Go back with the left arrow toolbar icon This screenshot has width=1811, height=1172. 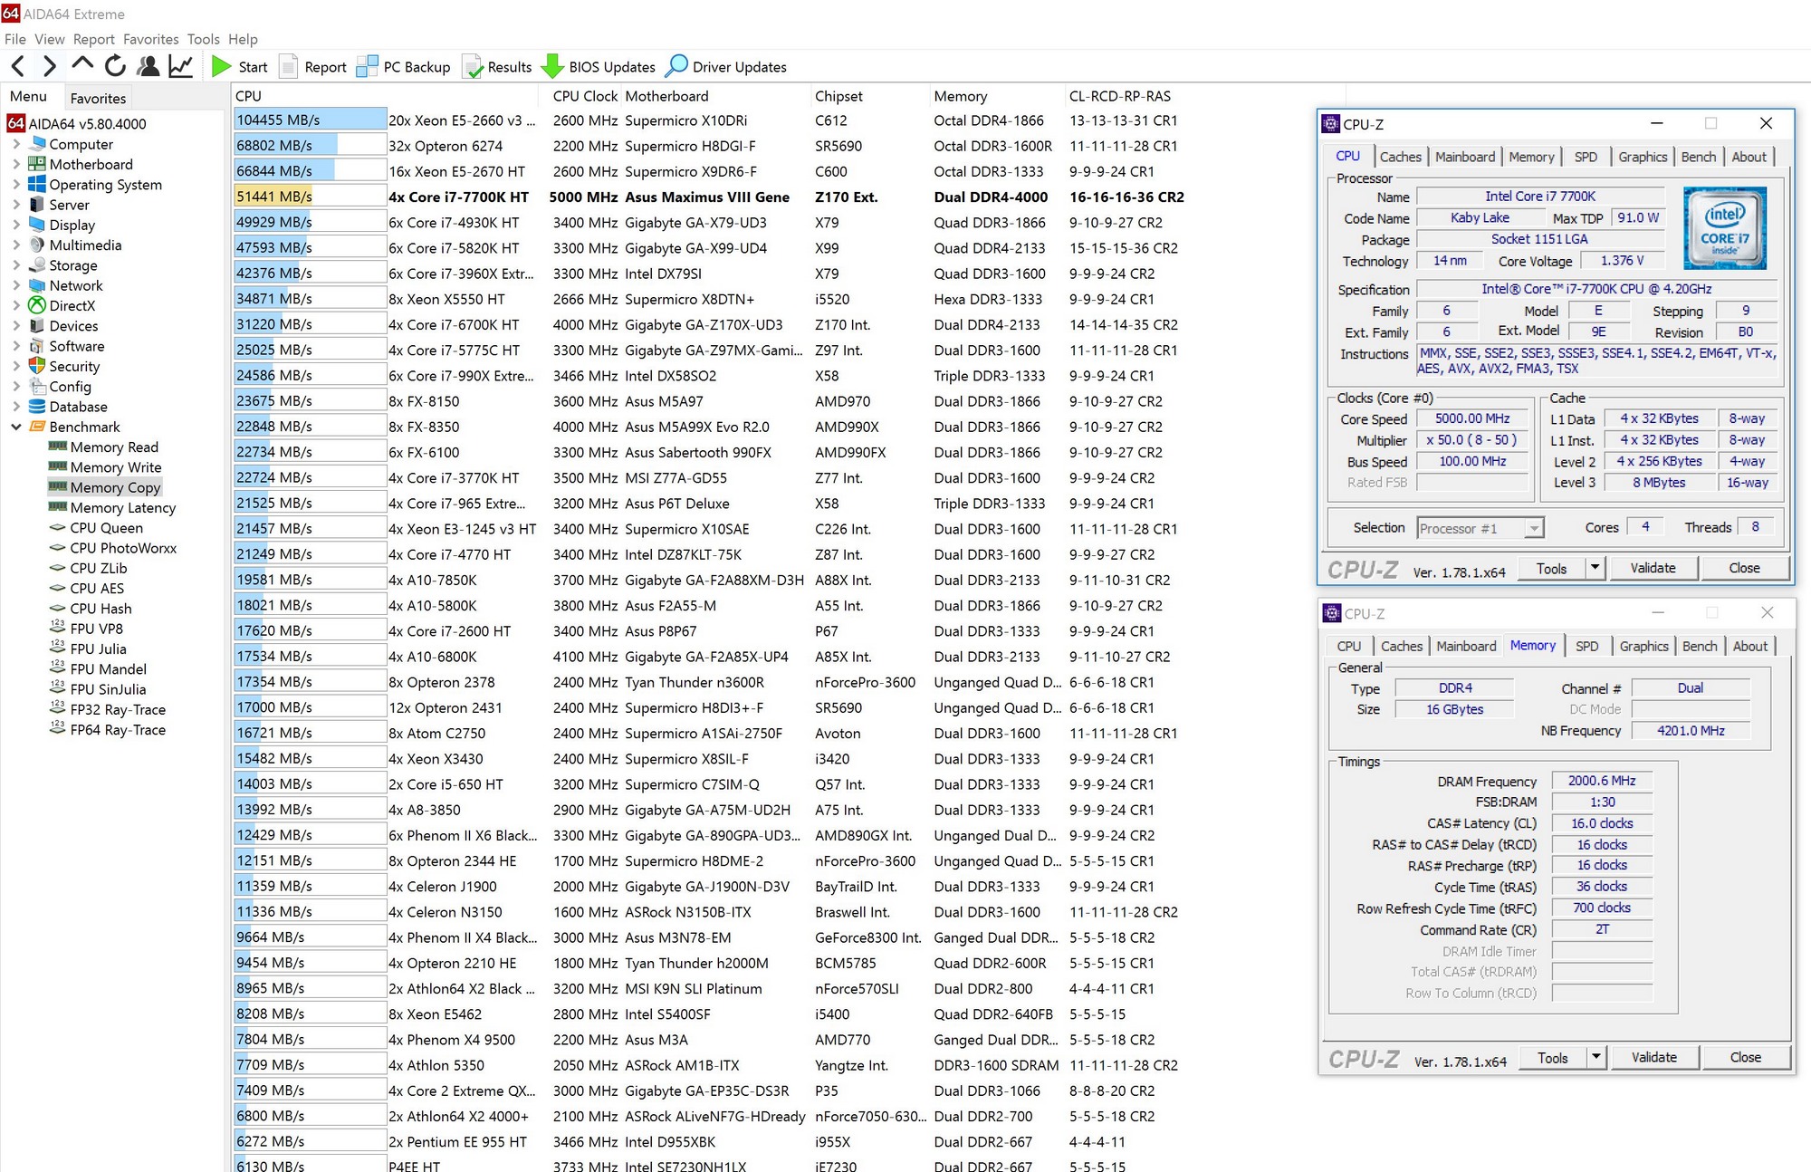point(17,66)
